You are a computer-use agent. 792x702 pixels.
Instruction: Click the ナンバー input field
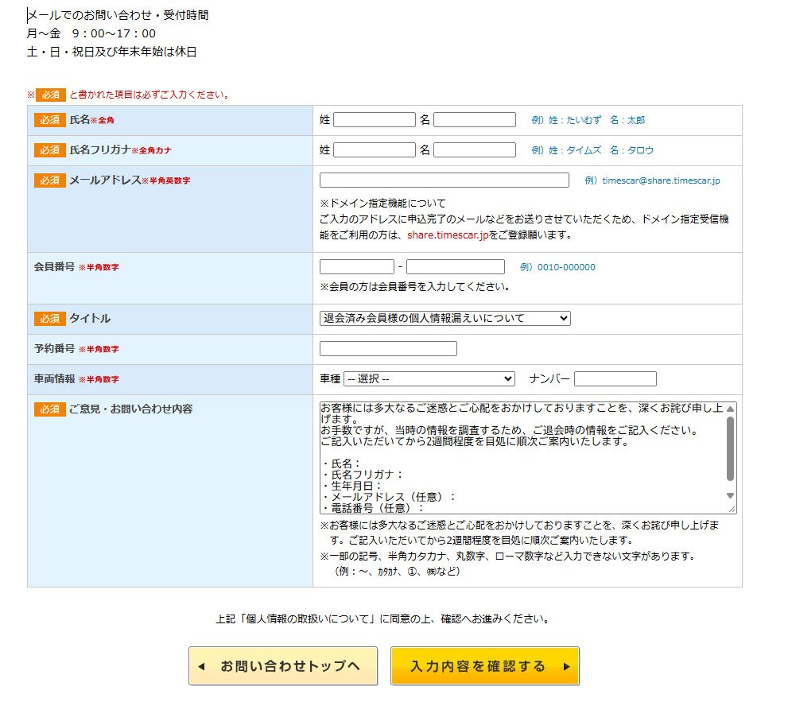pyautogui.click(x=615, y=378)
